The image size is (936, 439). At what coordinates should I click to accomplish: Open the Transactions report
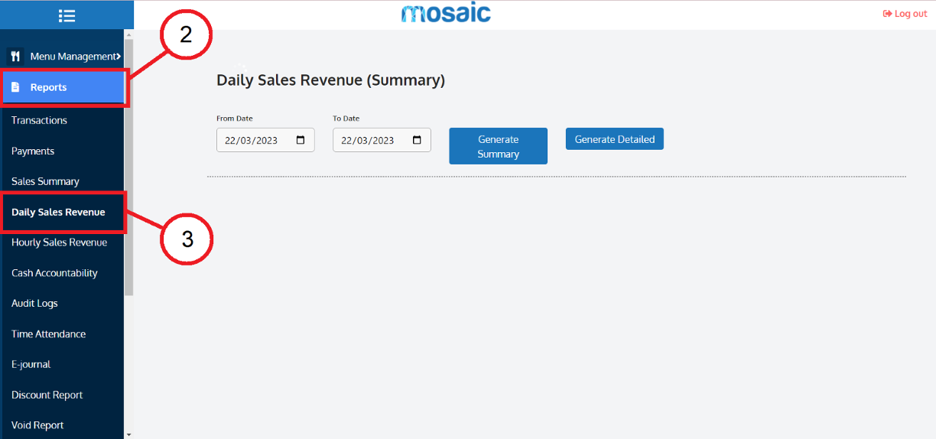[x=39, y=120]
